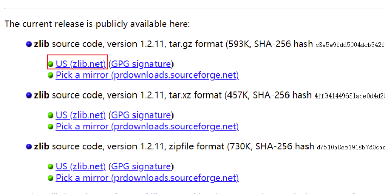The height and width of the screenshot is (194, 385).
Task: Click green bullet before tar.gz Pick a mirror
Action: pyautogui.click(x=51, y=75)
